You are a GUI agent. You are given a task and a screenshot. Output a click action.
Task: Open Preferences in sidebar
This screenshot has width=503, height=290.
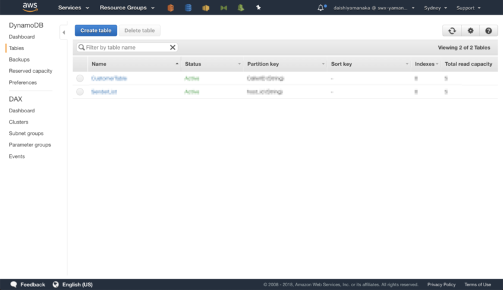(x=23, y=83)
